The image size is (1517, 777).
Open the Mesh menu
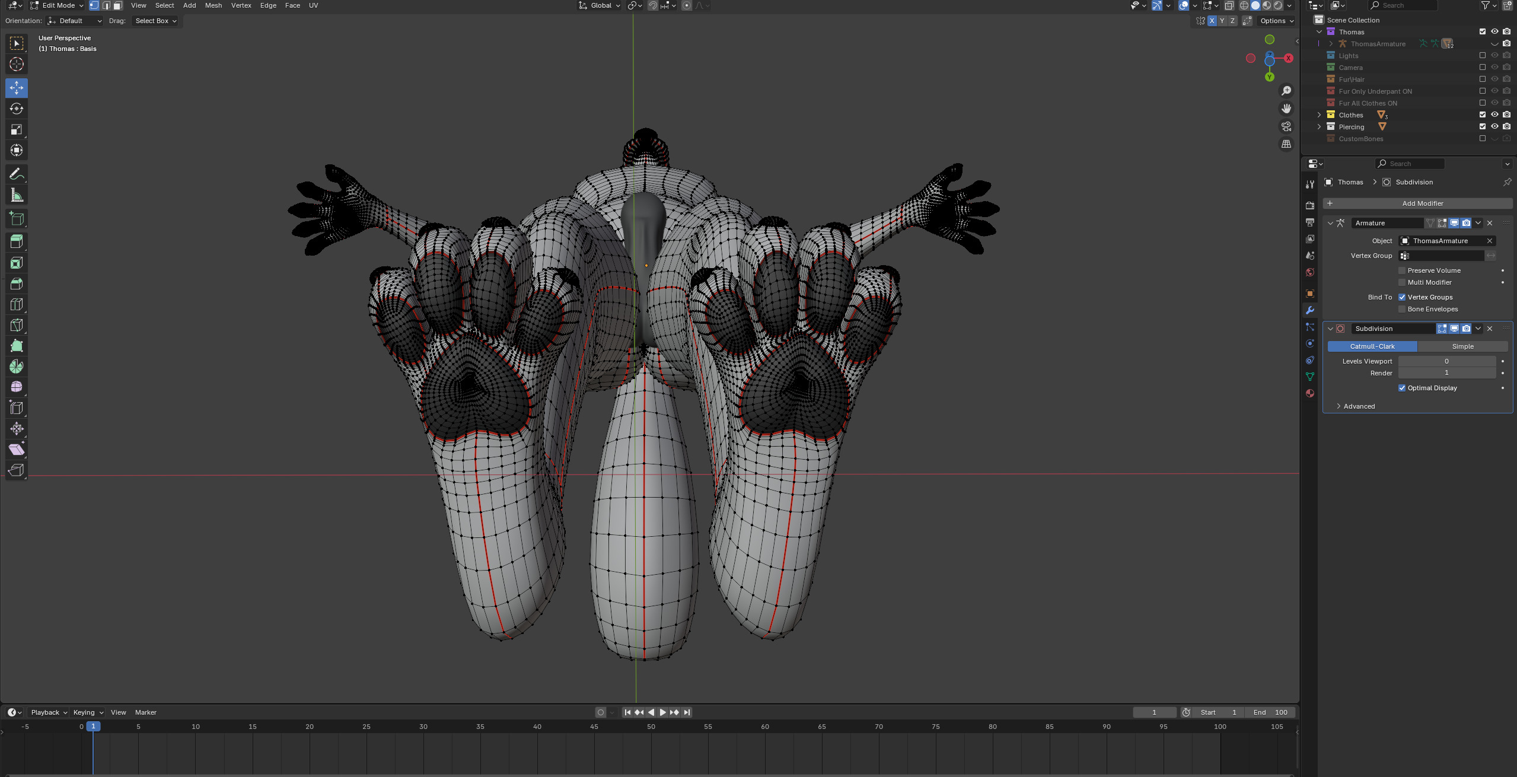213,5
